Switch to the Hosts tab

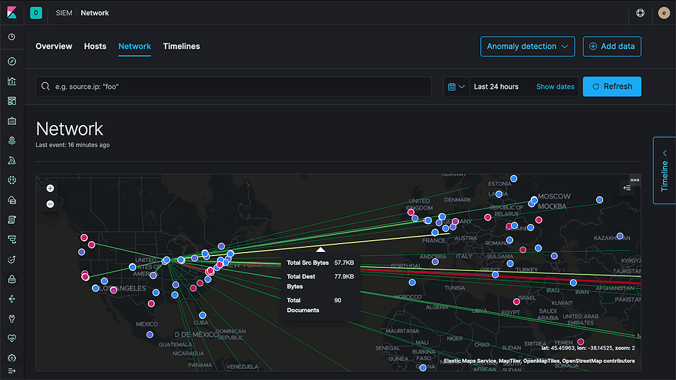95,46
